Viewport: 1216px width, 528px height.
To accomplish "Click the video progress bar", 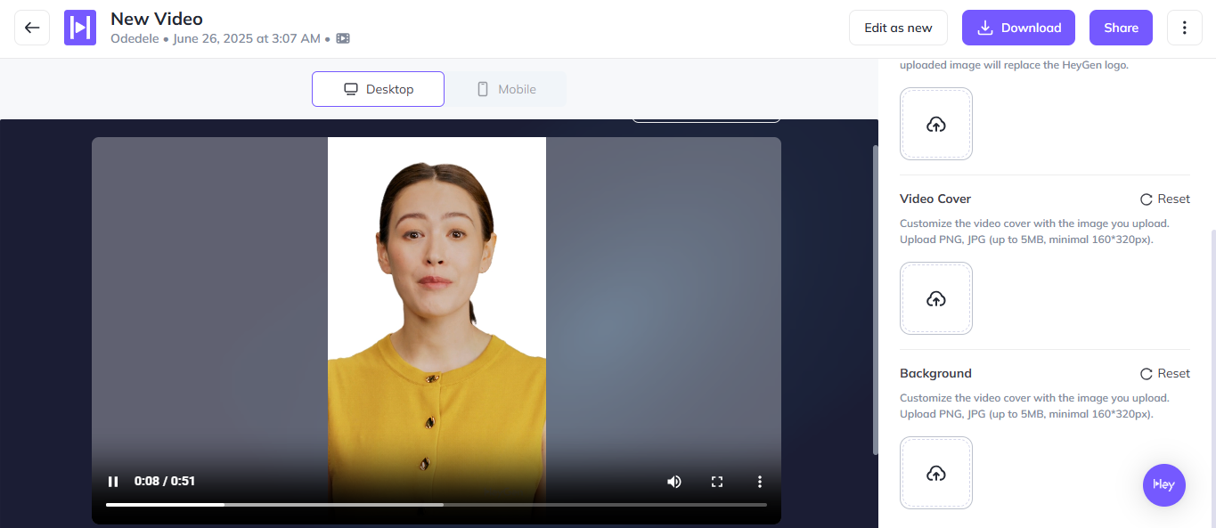I will [x=437, y=505].
